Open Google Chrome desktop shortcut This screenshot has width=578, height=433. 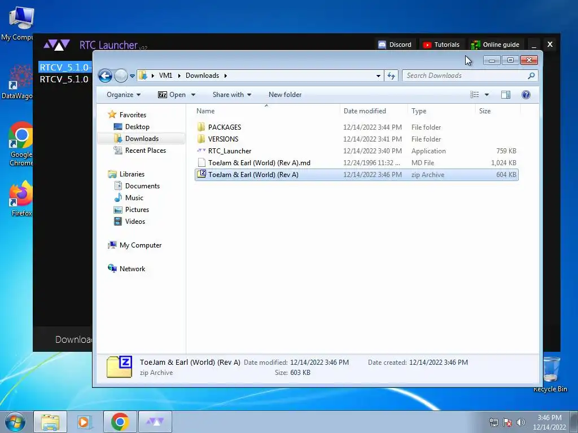tap(21, 144)
